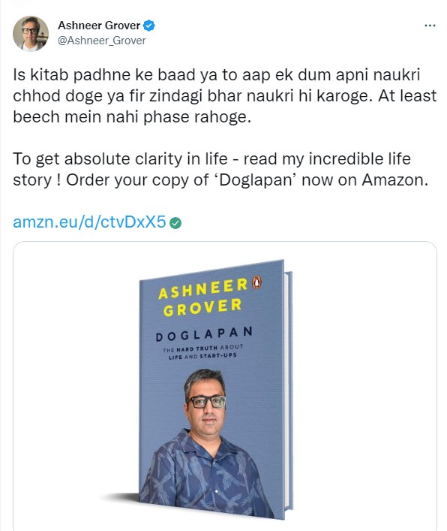Open the @Ashneer_Grover handle

coord(102,41)
